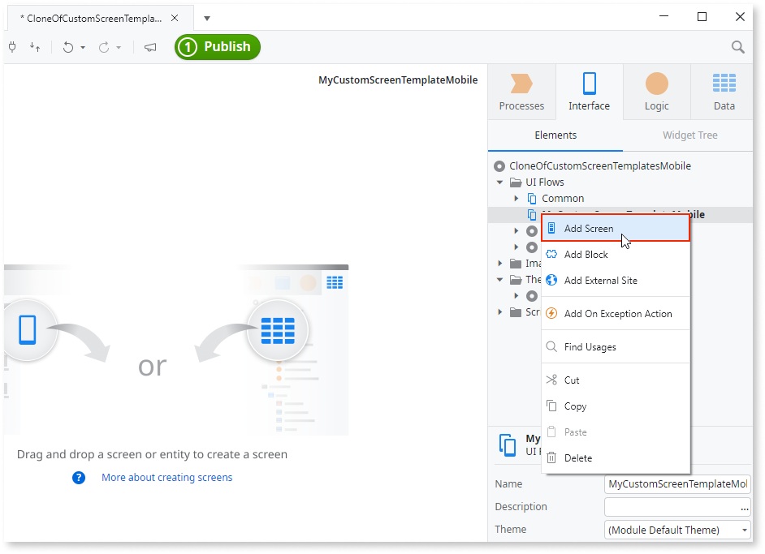Switch to the Interface tab icon
This screenshot has height=554, width=765.
pyautogui.click(x=588, y=91)
